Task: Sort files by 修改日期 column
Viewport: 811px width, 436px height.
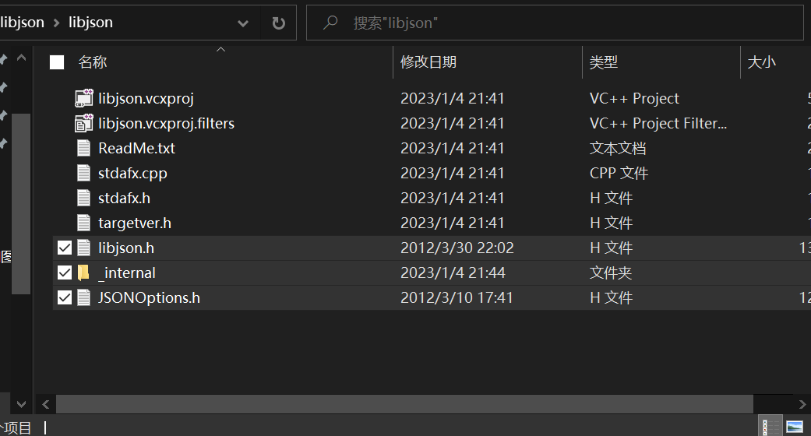Action: [428, 63]
